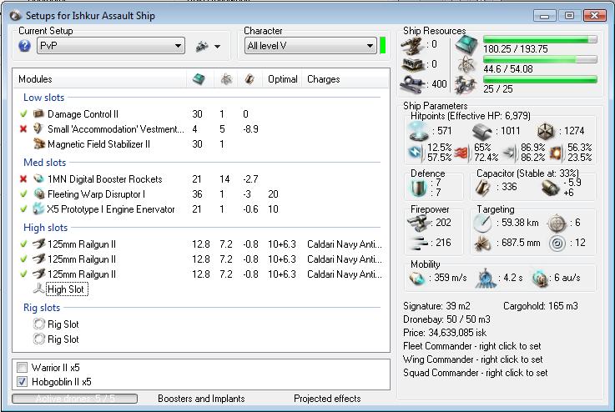Click the launcher hardpoints icon

pos(412,64)
